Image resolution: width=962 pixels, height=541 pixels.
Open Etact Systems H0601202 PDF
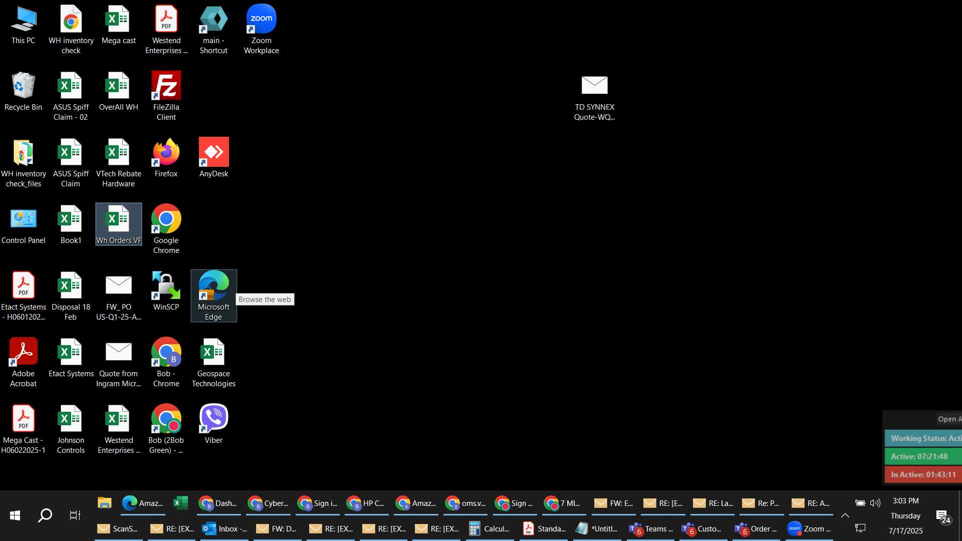coord(23,297)
